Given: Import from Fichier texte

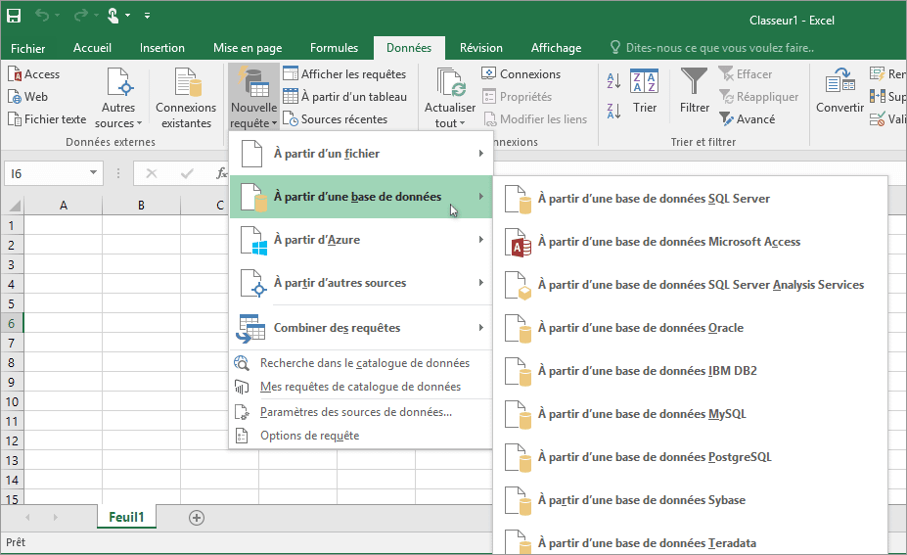Looking at the screenshot, I should pos(47,119).
